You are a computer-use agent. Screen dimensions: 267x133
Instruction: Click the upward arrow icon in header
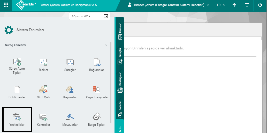click(x=234, y=5)
